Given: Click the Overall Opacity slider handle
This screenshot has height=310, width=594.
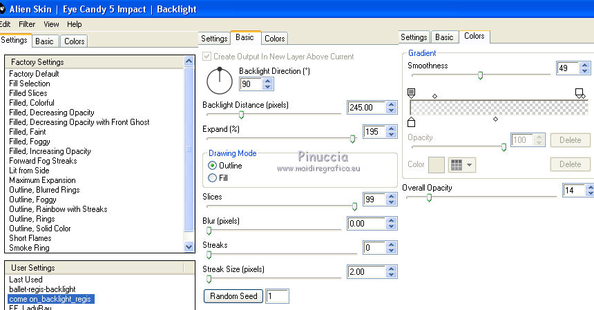Looking at the screenshot, I should [x=429, y=197].
